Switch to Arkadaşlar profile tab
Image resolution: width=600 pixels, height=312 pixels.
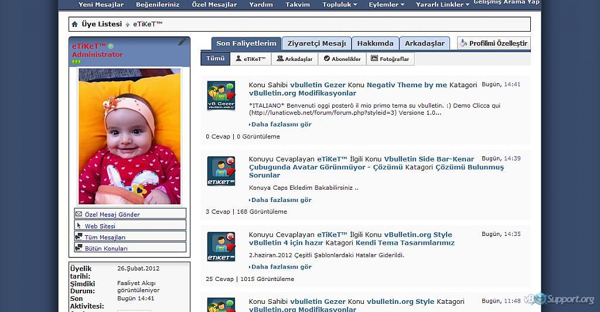click(425, 43)
